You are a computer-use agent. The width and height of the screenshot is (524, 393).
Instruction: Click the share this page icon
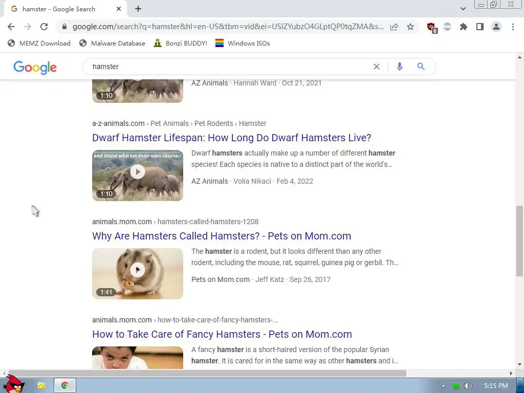pyautogui.click(x=394, y=27)
